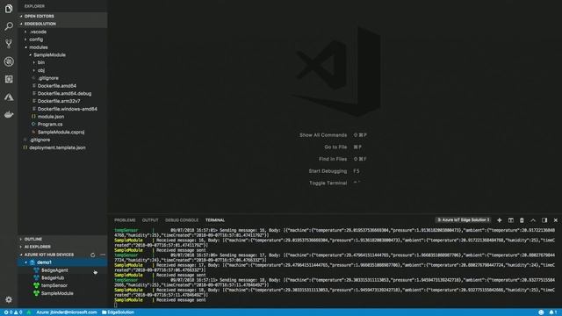Switch to the Output tab
Viewport: 562px width, 316px height.
pyautogui.click(x=150, y=220)
